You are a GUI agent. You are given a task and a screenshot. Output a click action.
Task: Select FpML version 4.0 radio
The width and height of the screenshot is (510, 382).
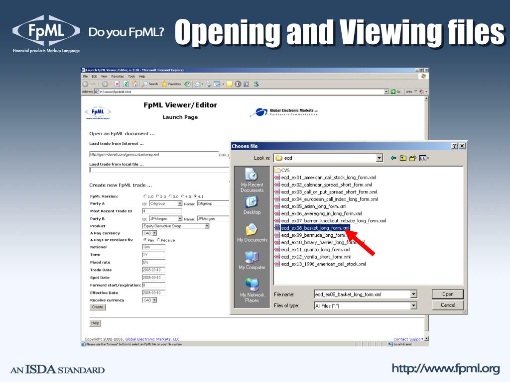click(x=183, y=196)
